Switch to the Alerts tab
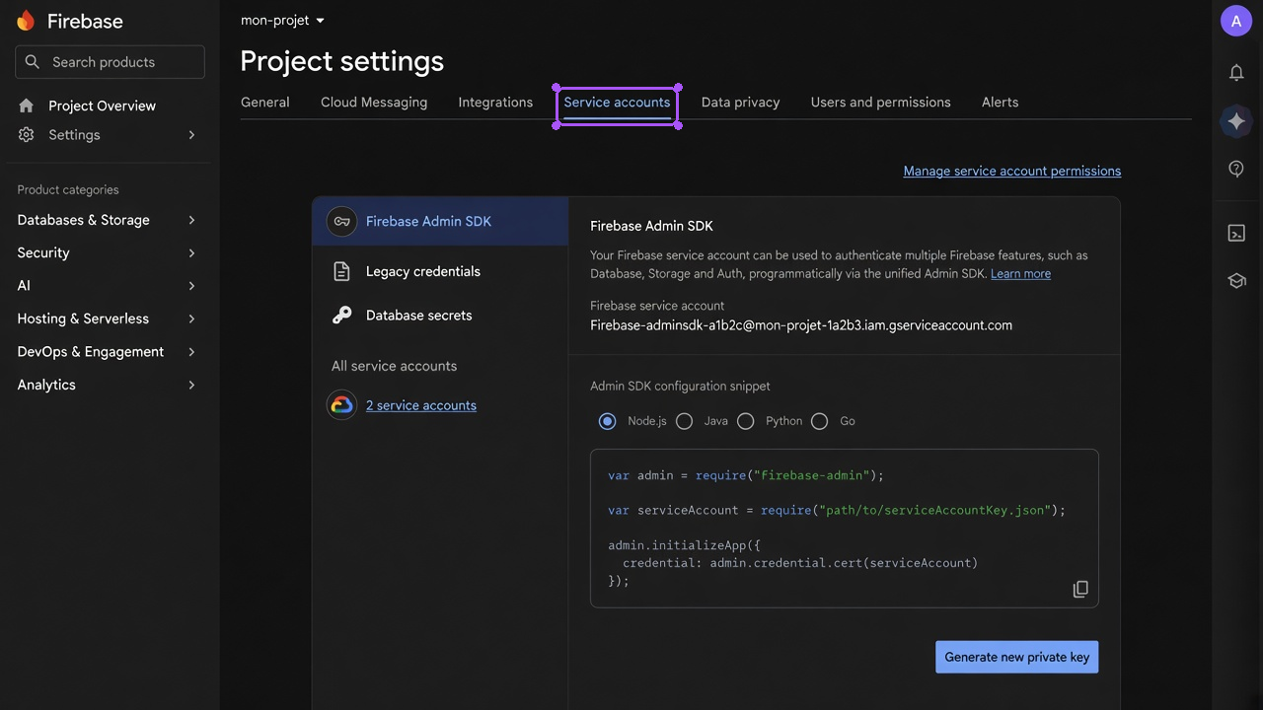This screenshot has width=1263, height=710. click(1001, 103)
